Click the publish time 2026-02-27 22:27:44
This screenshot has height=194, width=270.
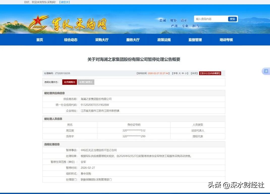(158, 73)
